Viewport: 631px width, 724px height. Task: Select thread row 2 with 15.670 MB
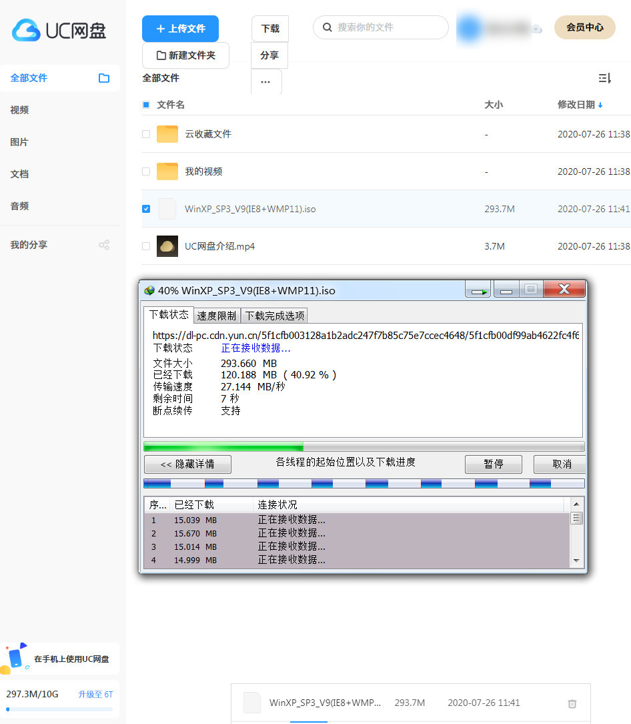pos(358,533)
